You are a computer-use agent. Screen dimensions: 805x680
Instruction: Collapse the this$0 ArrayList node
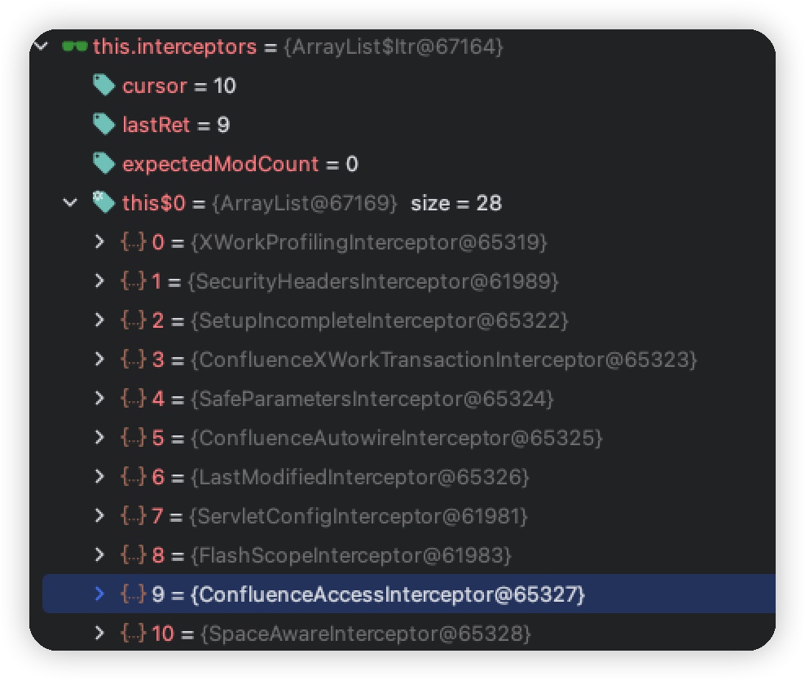click(x=70, y=203)
